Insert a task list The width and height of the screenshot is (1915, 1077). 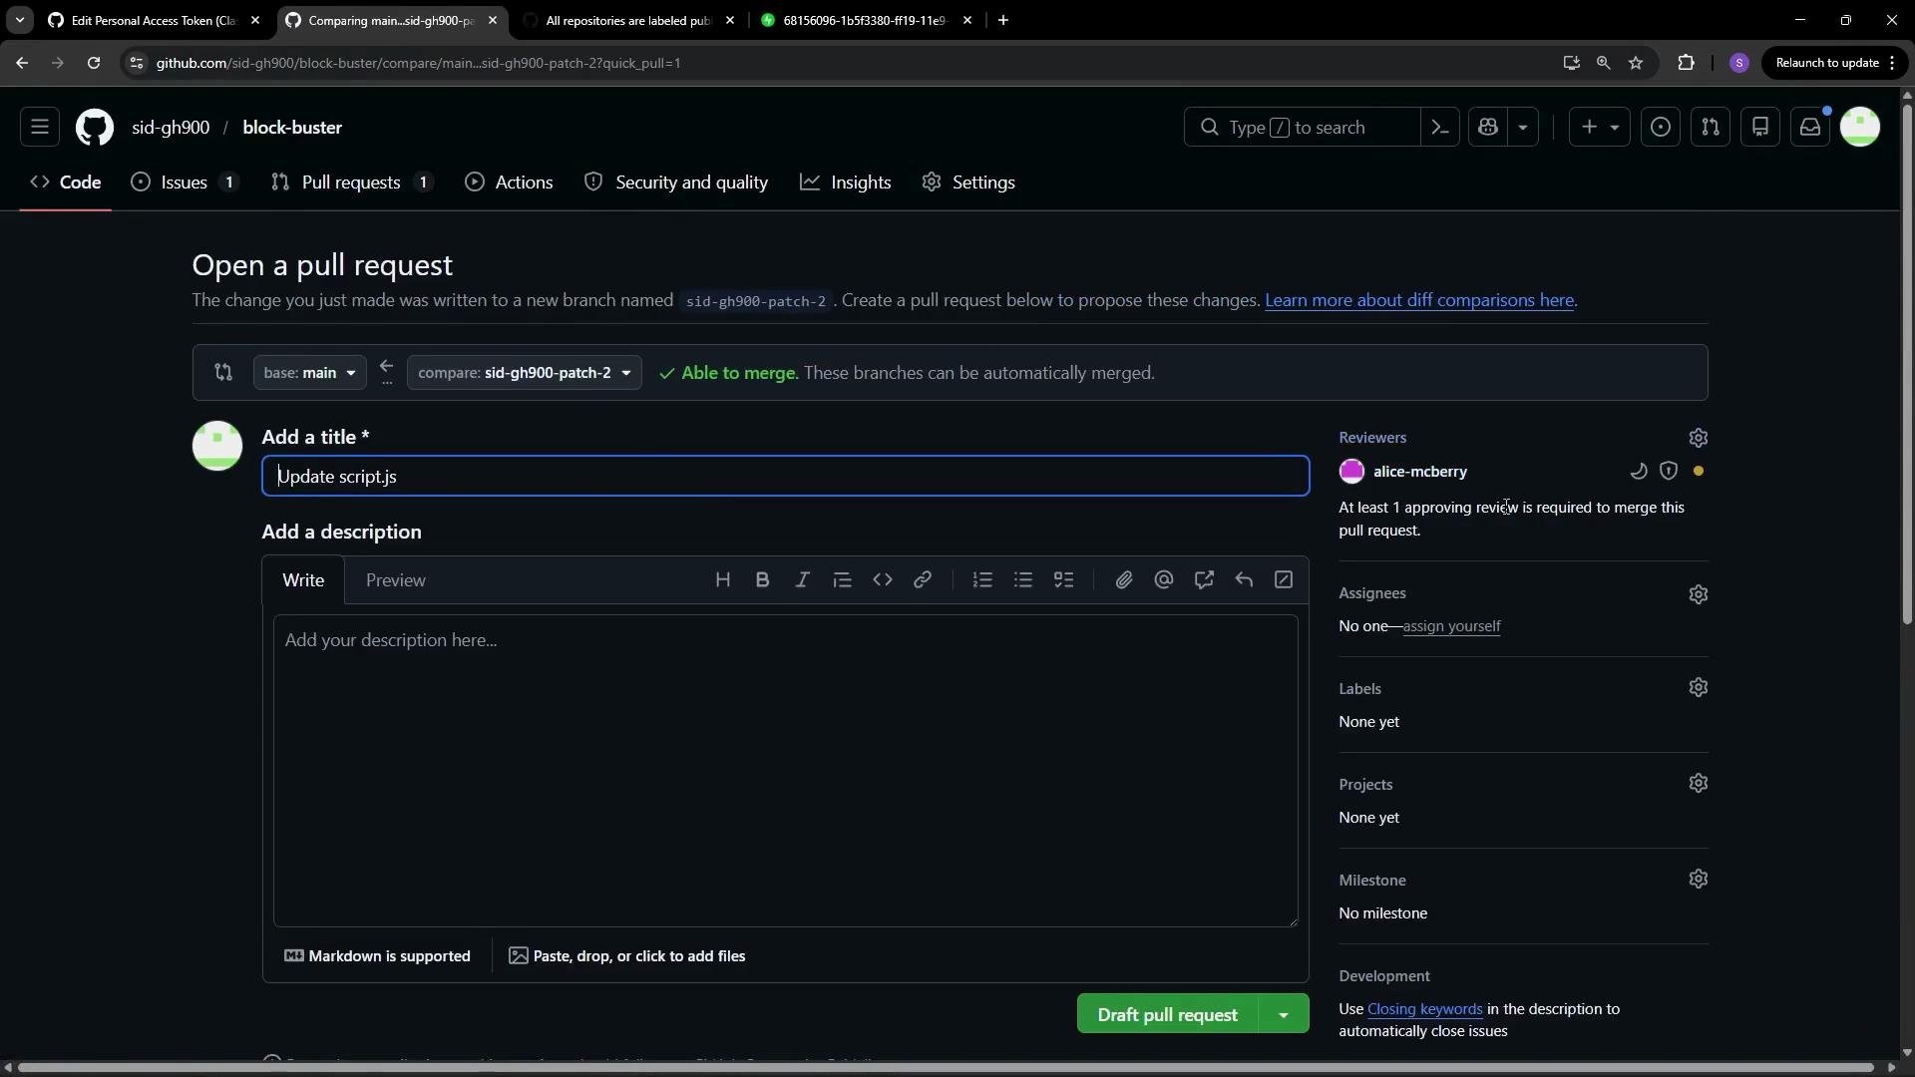point(1064,580)
